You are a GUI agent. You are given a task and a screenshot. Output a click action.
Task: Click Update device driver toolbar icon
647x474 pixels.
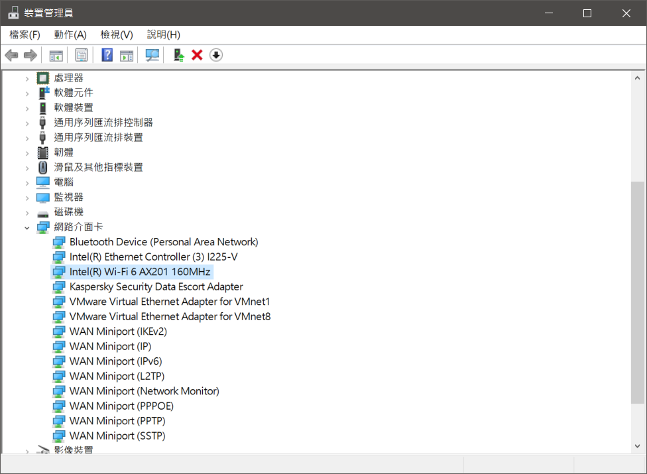[x=179, y=55]
